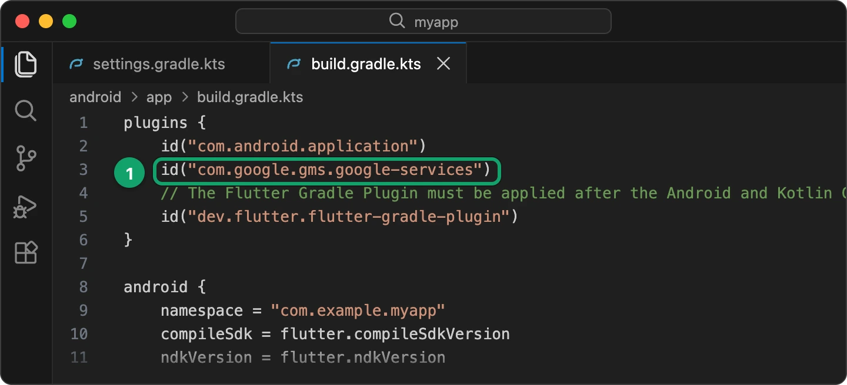Click the Flutter Gradle Plugin comment line
Viewport: 847px width, 385px height.
point(503,193)
